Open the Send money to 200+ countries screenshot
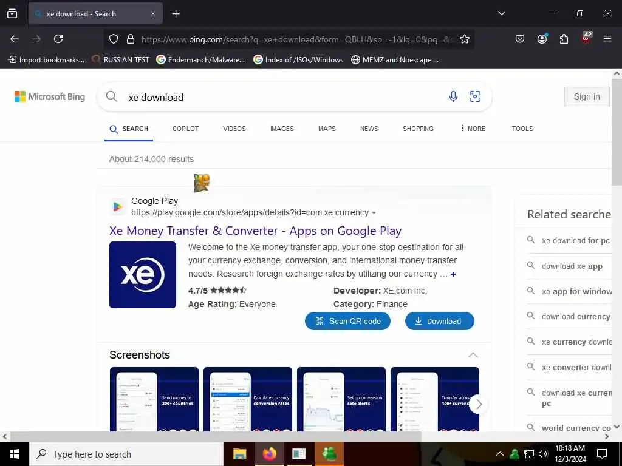The width and height of the screenshot is (622, 466). [154, 399]
